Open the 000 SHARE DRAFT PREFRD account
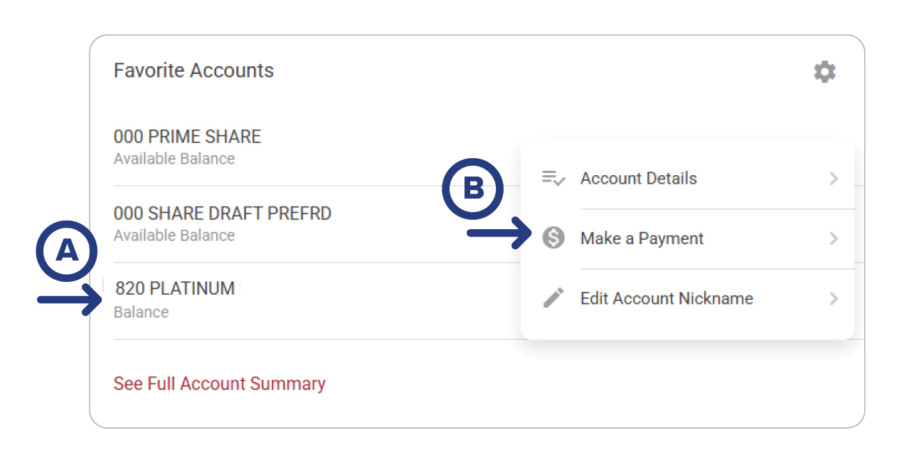The height and width of the screenshot is (467, 907). [222, 214]
